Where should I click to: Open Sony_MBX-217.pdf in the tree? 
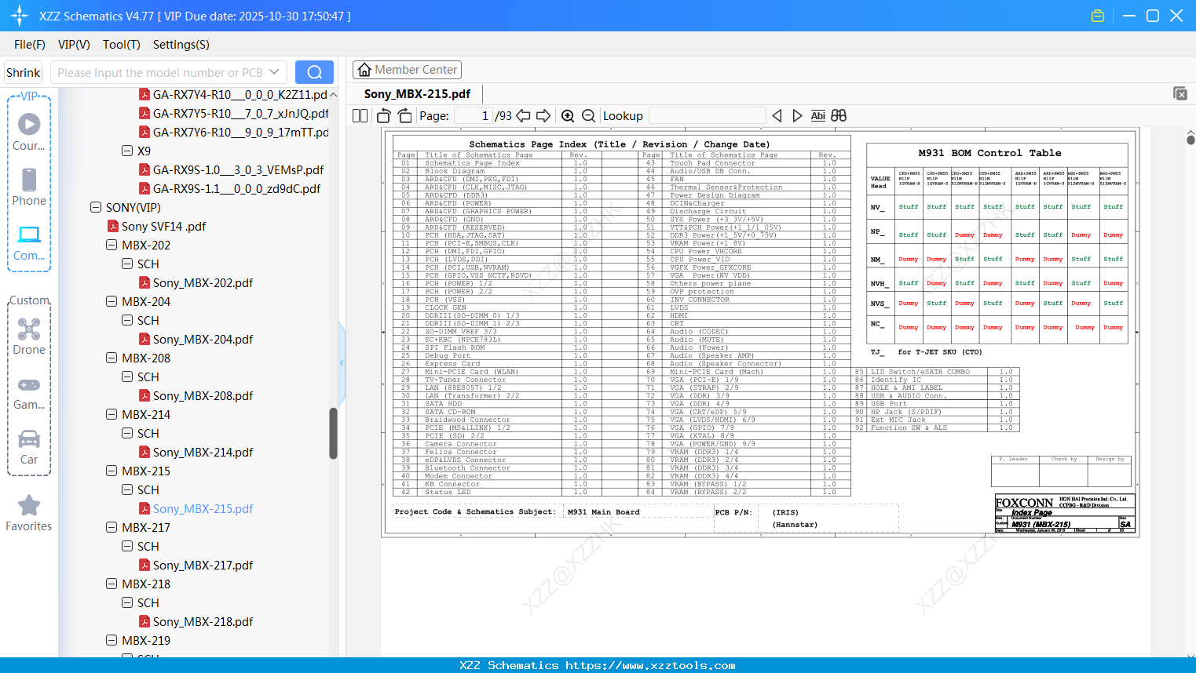[203, 565]
